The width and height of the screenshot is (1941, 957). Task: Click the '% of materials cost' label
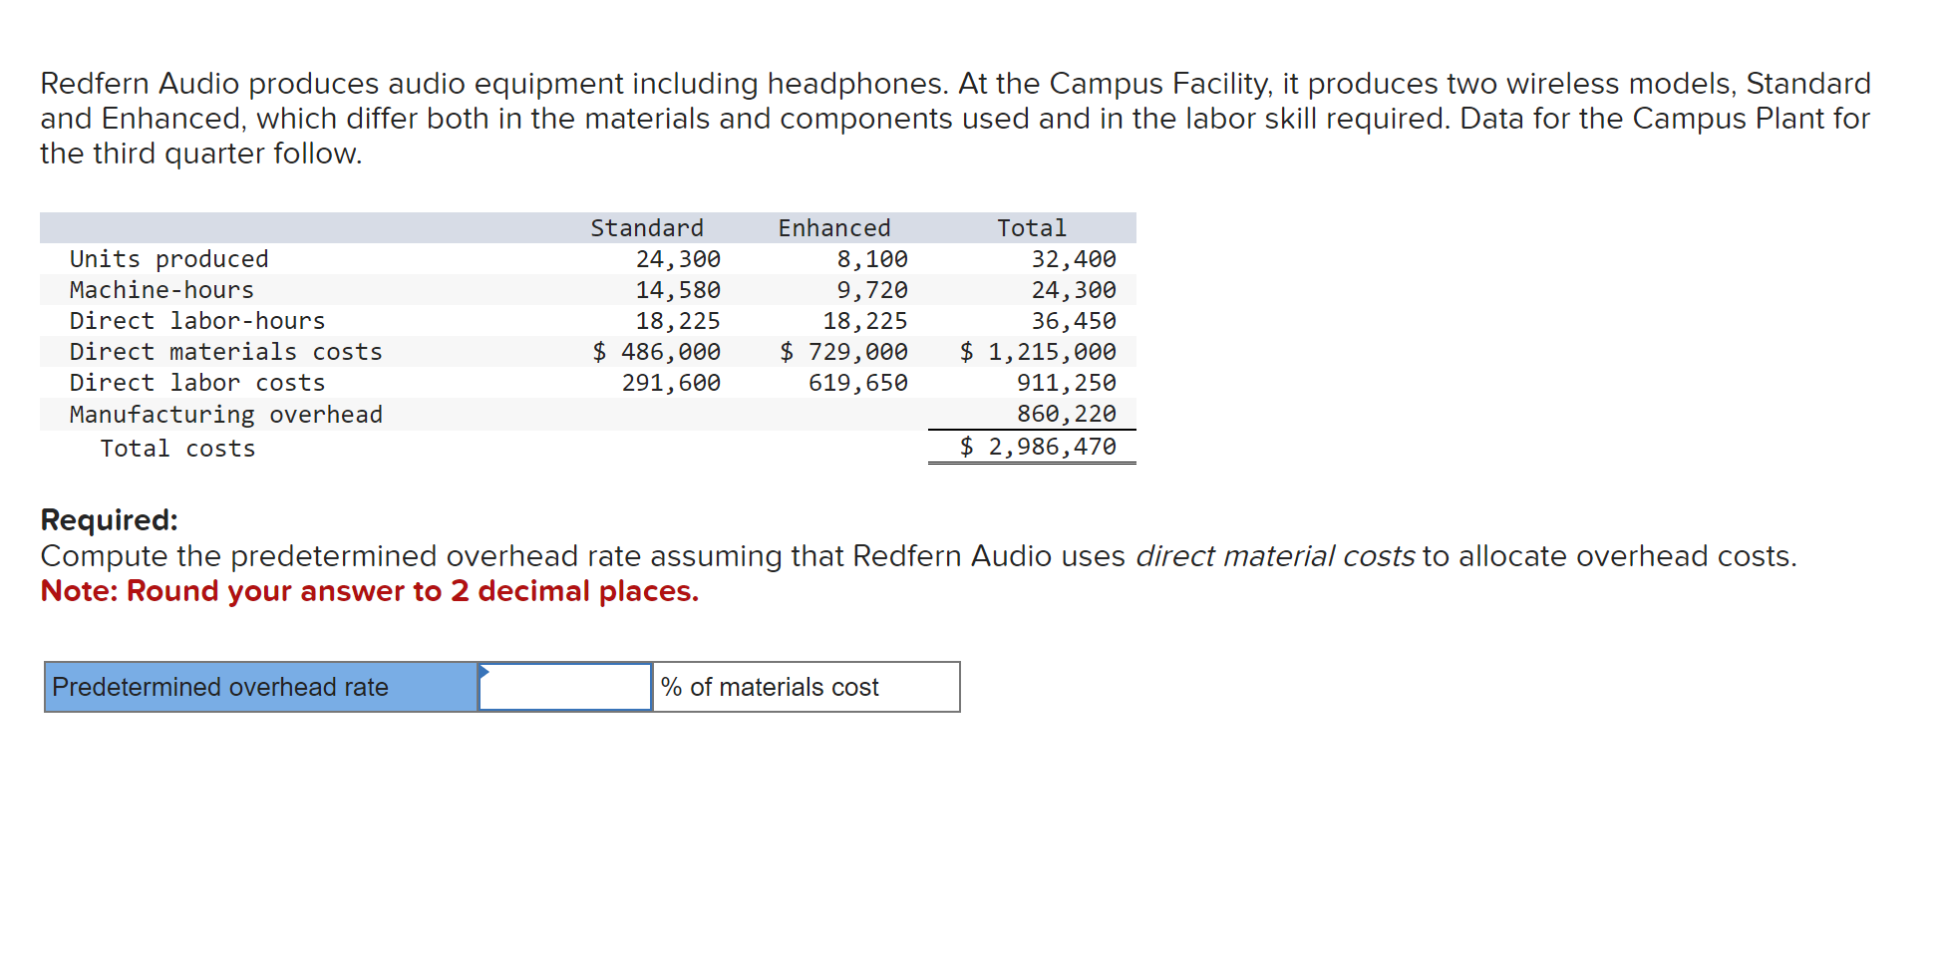click(x=768, y=686)
